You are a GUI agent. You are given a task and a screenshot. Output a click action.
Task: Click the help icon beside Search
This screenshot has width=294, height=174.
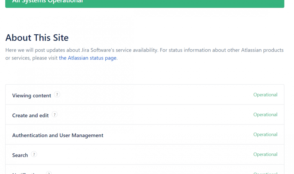tap(34, 155)
